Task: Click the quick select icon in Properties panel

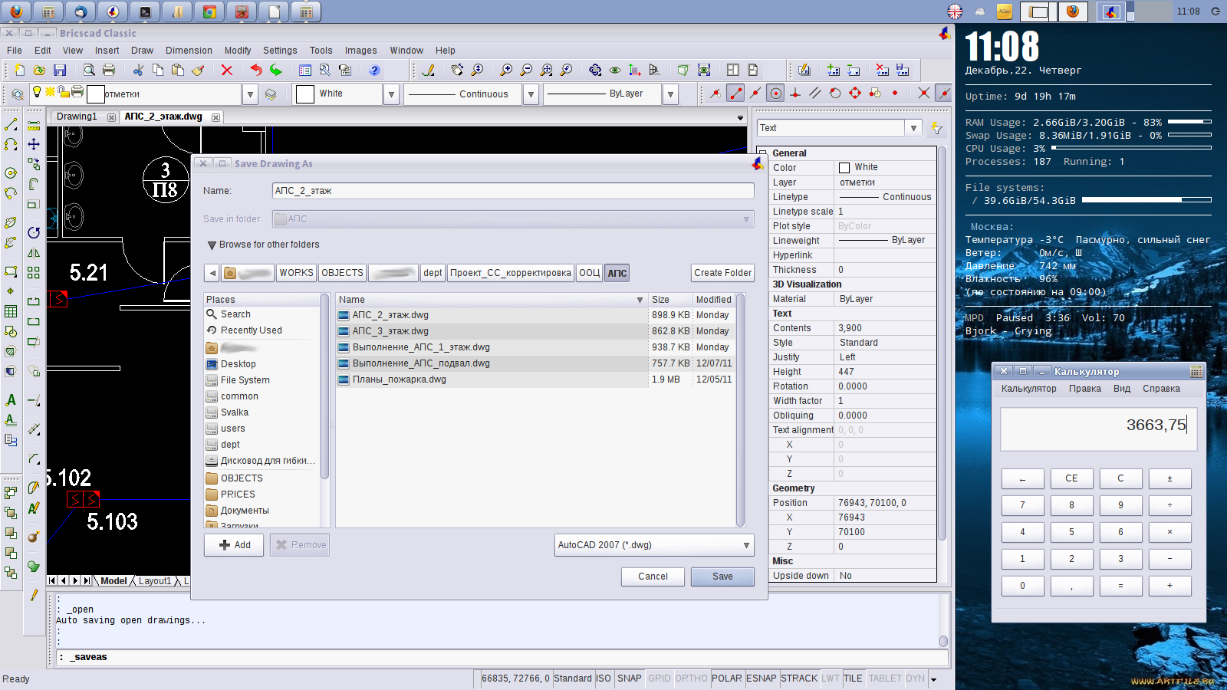Action: tap(936, 128)
